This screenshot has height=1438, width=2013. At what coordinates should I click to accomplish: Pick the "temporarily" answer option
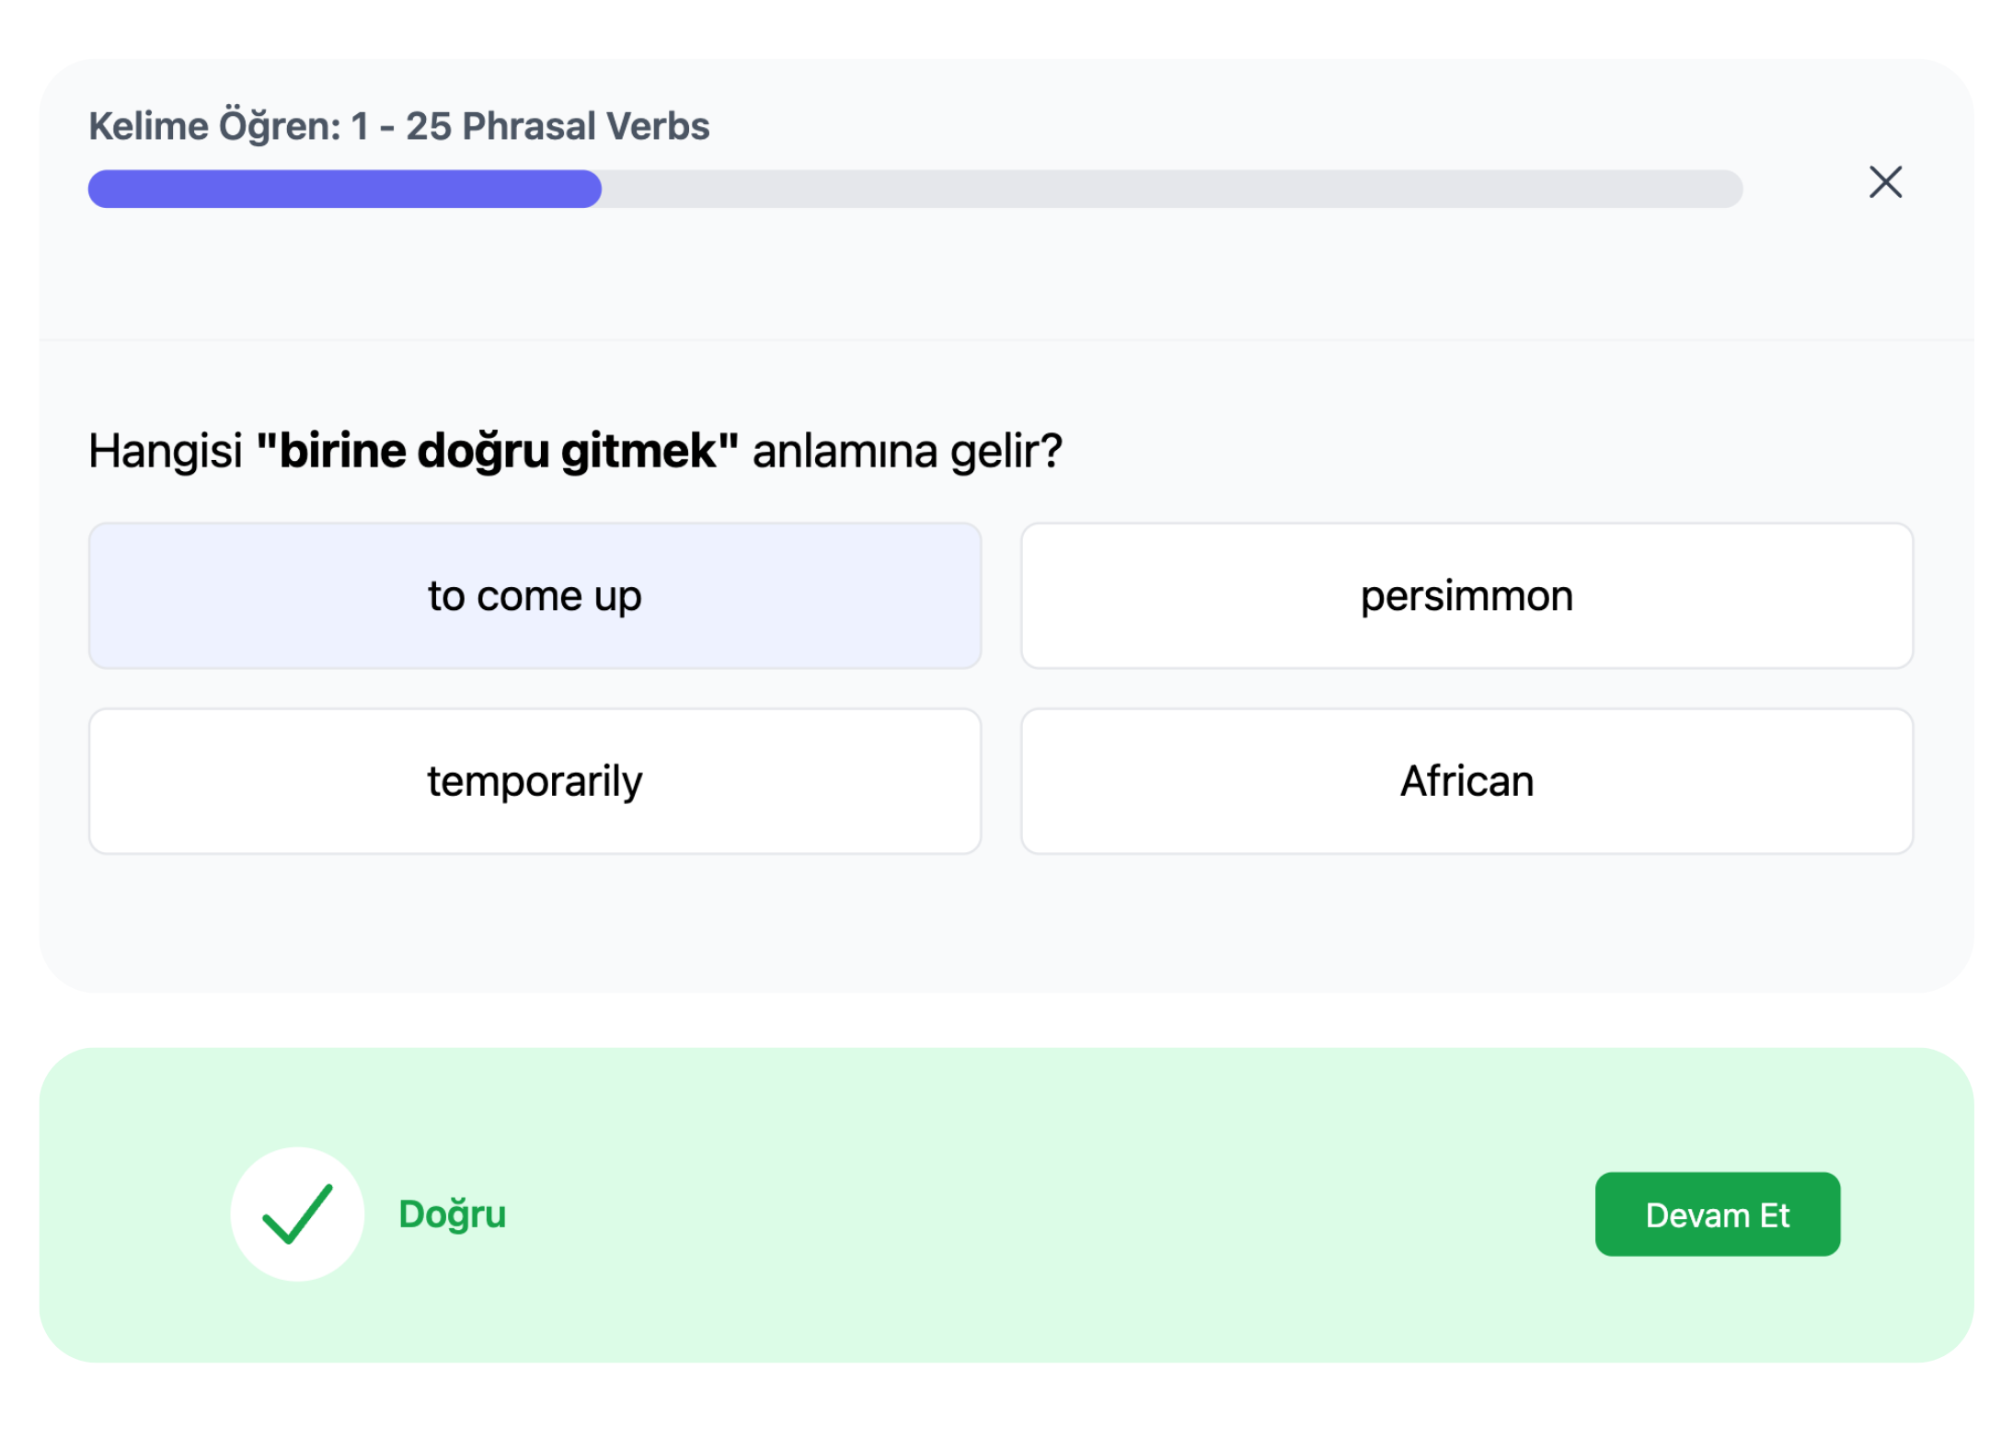(535, 781)
